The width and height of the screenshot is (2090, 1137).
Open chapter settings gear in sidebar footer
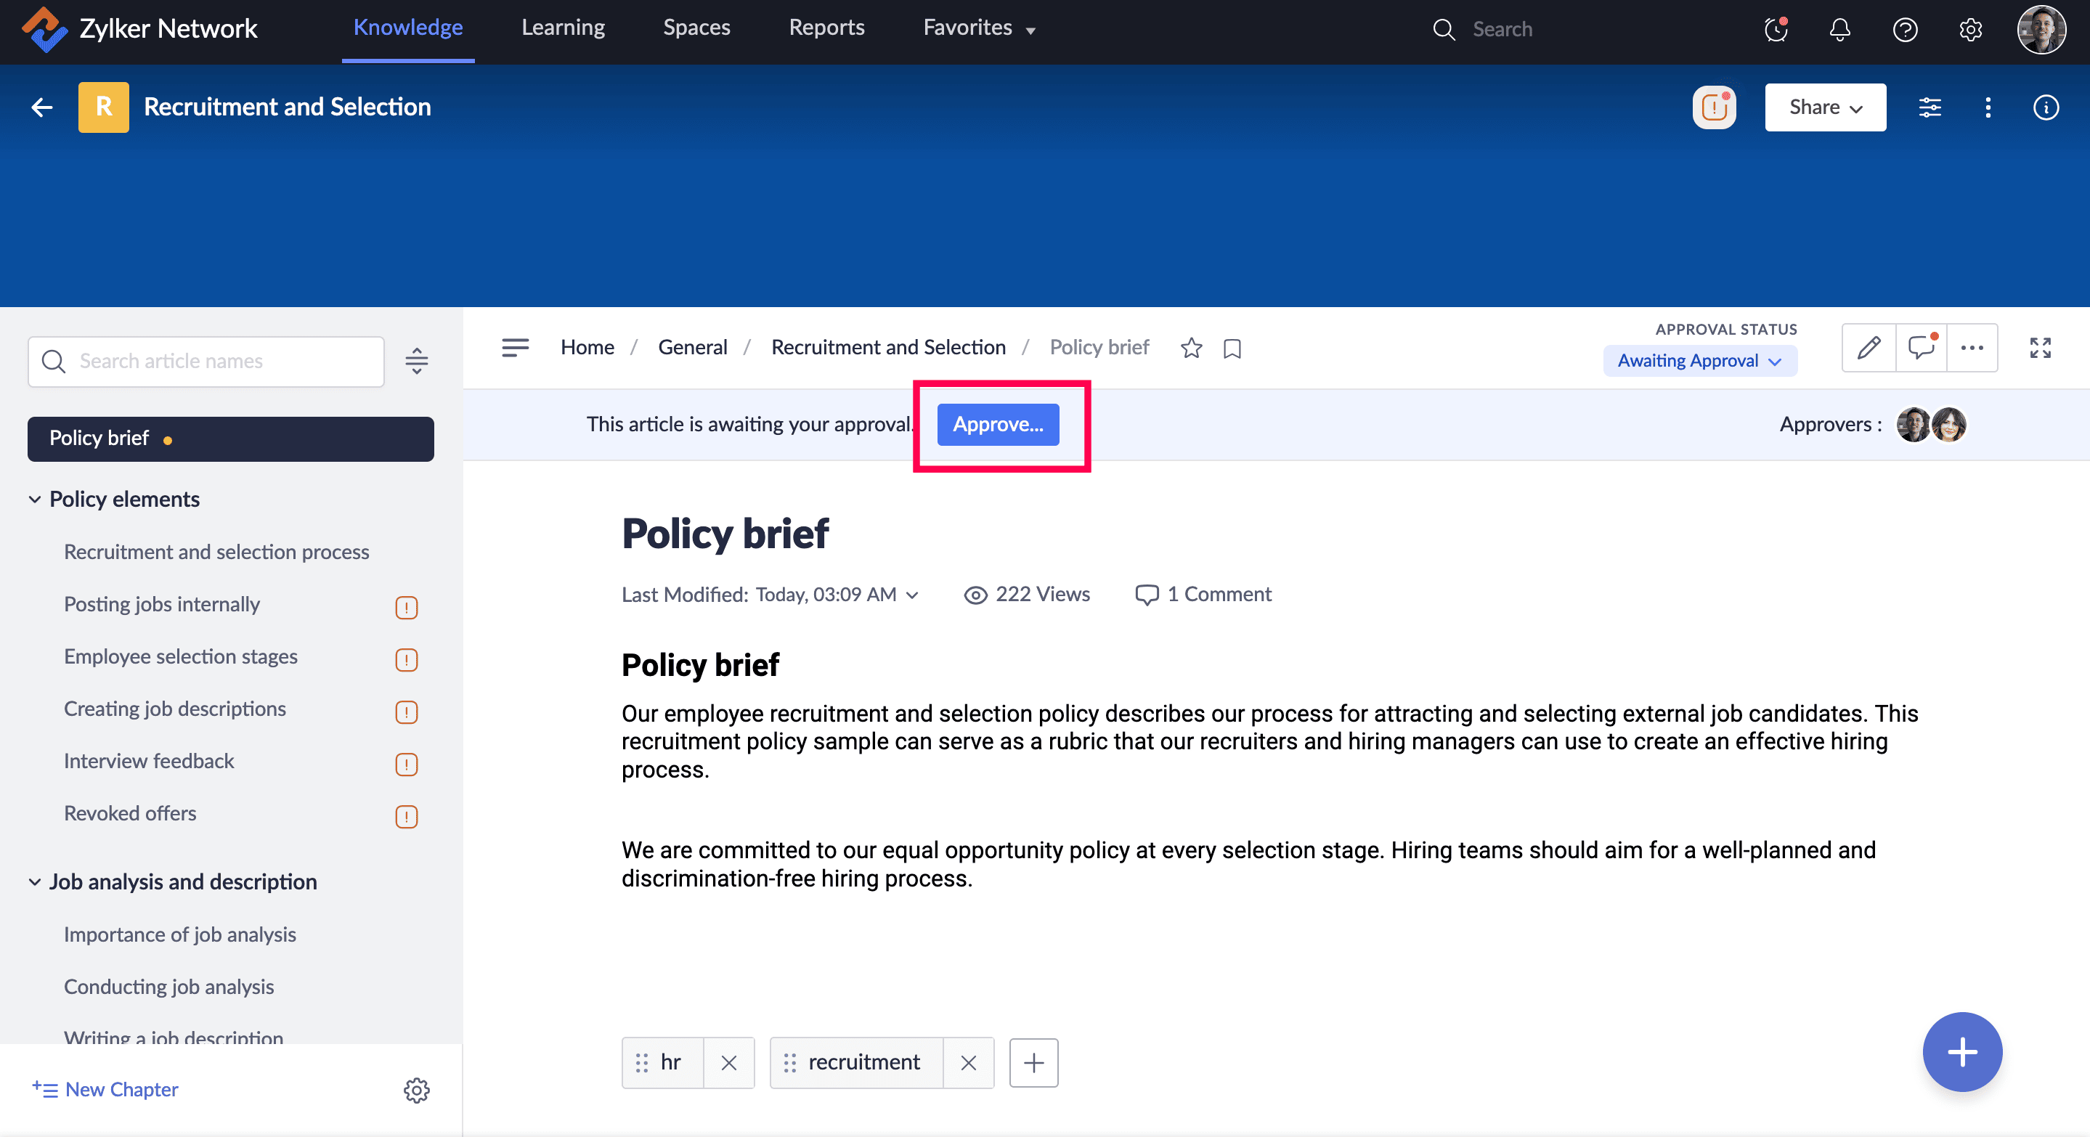click(x=416, y=1090)
